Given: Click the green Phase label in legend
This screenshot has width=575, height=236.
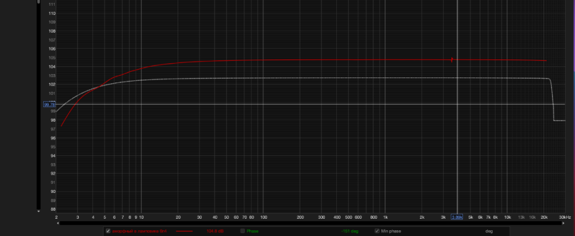Looking at the screenshot, I should [x=253, y=231].
